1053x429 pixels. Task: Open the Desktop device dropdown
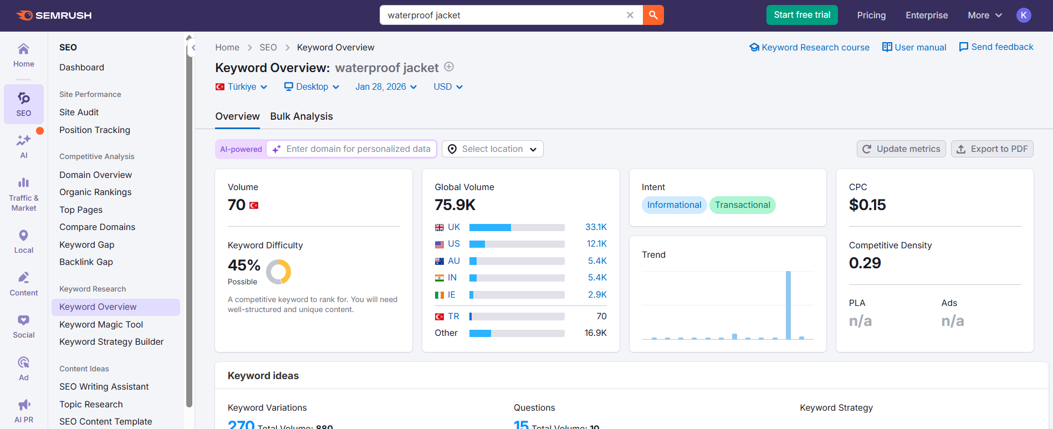pos(311,86)
